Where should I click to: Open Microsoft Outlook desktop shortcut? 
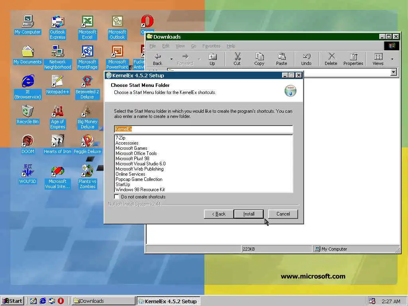[117, 27]
